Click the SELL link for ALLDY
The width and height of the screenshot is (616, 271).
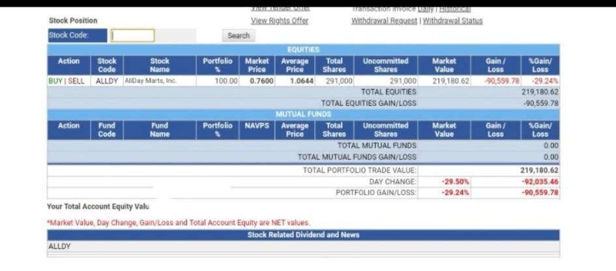[76, 81]
